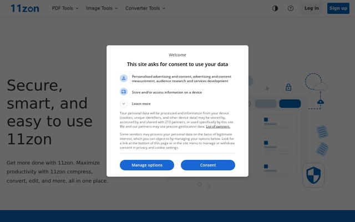The image size is (355, 222).
Task: Click the padlock icon in illustration
Action: (288, 87)
